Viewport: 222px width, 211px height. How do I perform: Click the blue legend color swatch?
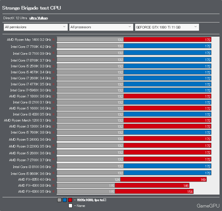pyautogui.click(x=65, y=200)
